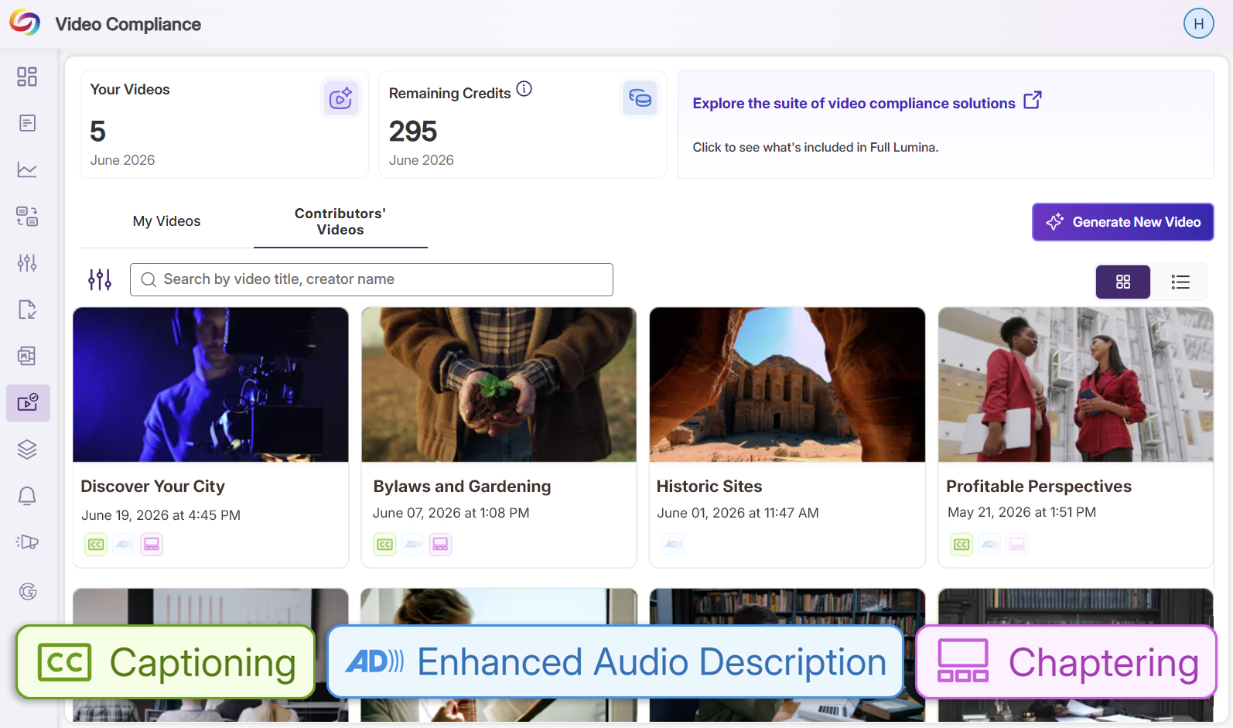Click the audio description icon on Discover Your City
The height and width of the screenshot is (728, 1233).
124,545
